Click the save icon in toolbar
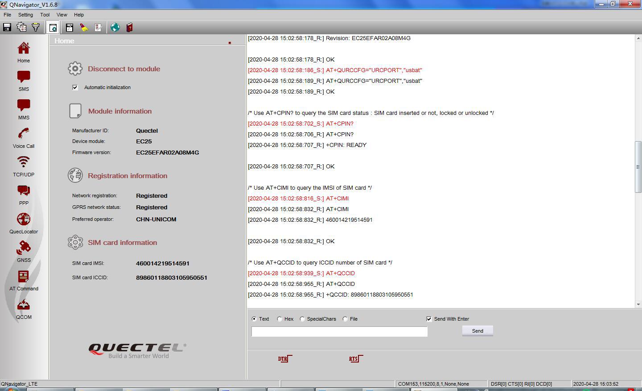This screenshot has height=391, width=642. (7, 28)
